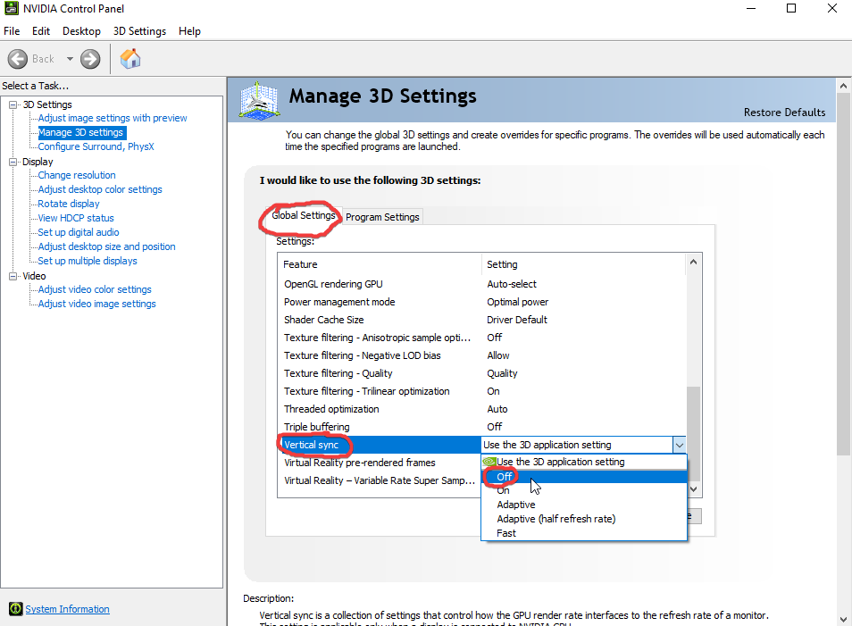Open Set up digital audio
The width and height of the screenshot is (852, 626).
[79, 232]
